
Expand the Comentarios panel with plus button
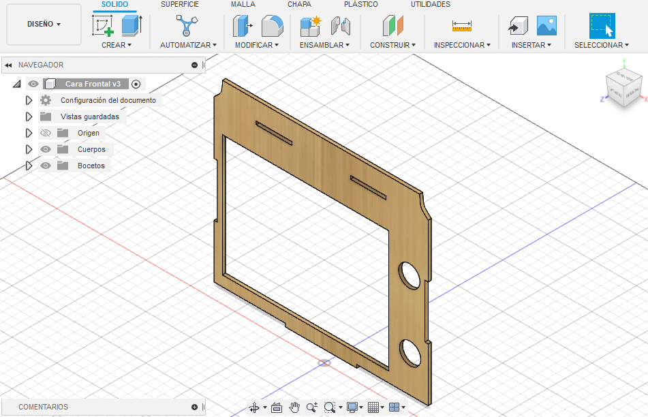tap(195, 407)
